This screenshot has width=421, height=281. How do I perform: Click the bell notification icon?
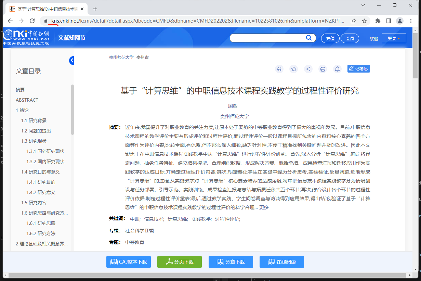click(337, 69)
